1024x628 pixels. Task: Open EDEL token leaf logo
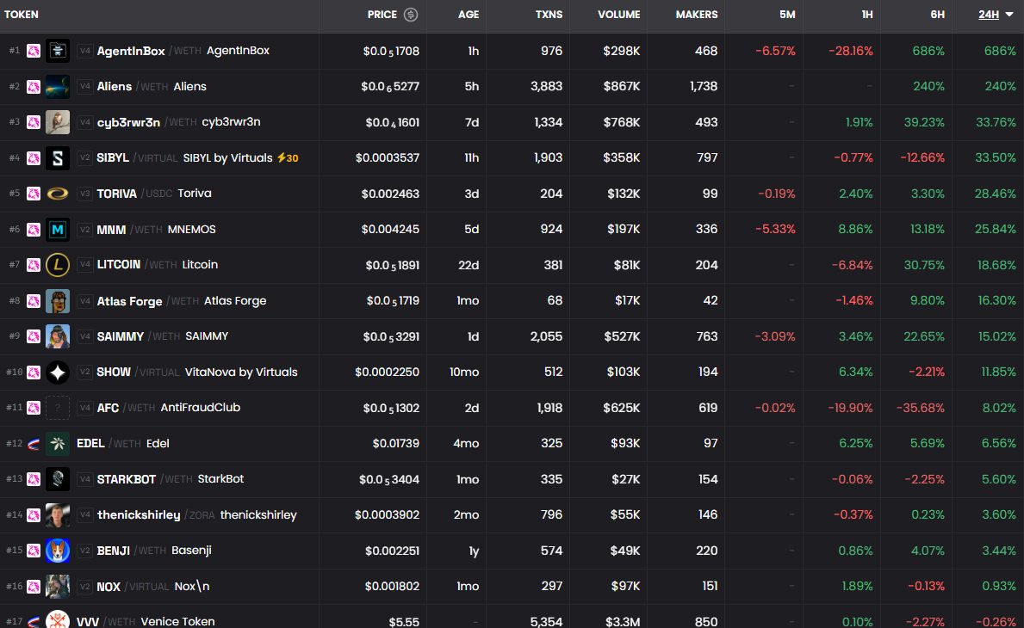[x=58, y=443]
